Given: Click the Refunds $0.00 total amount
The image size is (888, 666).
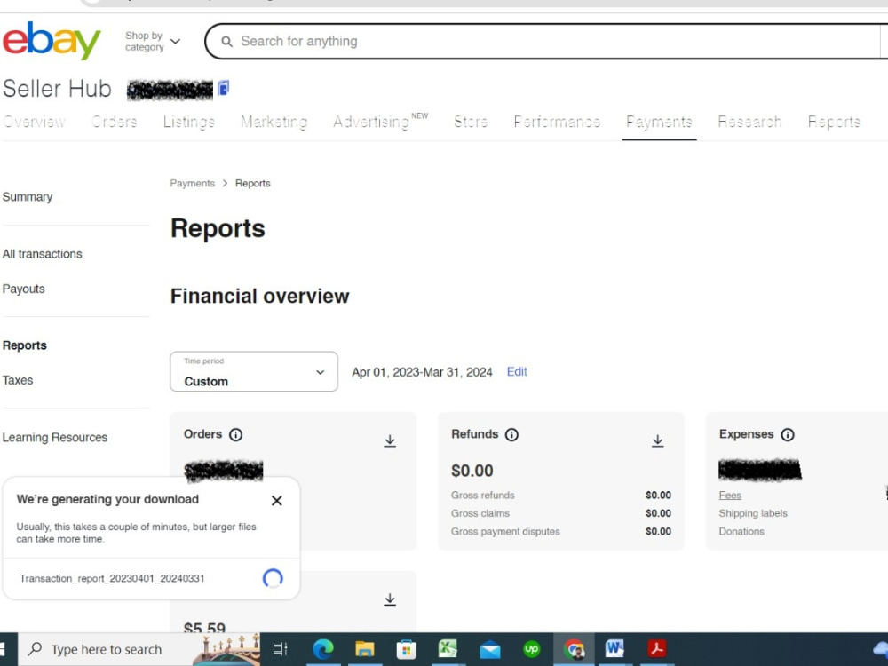Looking at the screenshot, I should (x=472, y=471).
